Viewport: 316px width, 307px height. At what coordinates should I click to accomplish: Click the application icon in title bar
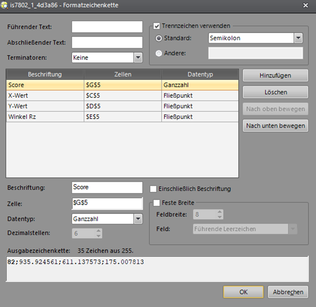point(5,5)
